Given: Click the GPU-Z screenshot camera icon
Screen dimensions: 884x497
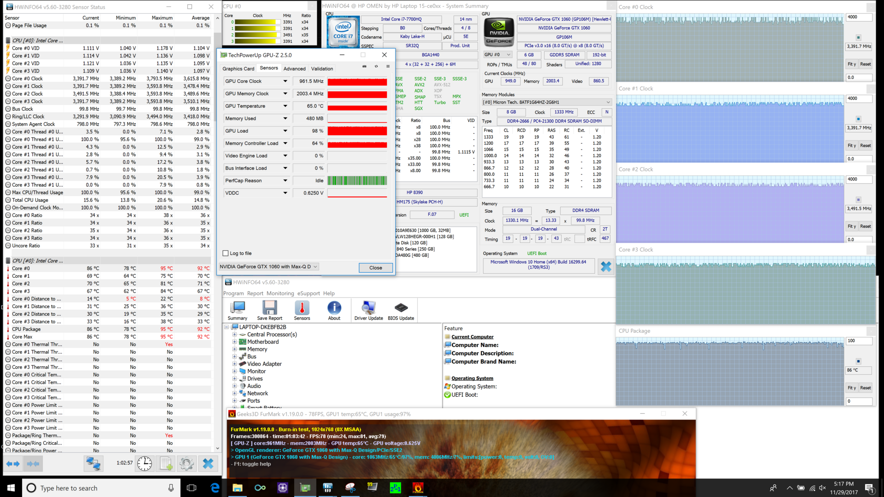Looking at the screenshot, I should [364, 66].
